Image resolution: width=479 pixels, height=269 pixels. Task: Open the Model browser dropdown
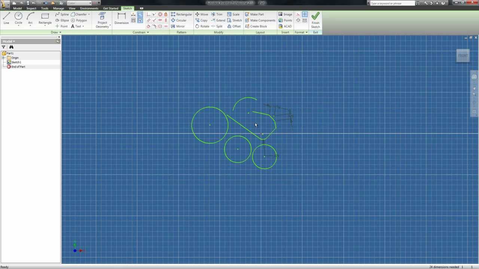pos(9,41)
